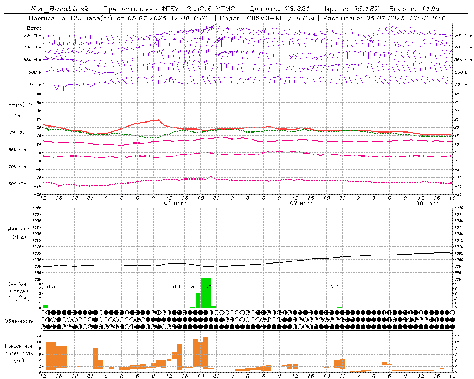Select the "Широта: 55.187" header value
The image size is (474, 379).
[349, 9]
